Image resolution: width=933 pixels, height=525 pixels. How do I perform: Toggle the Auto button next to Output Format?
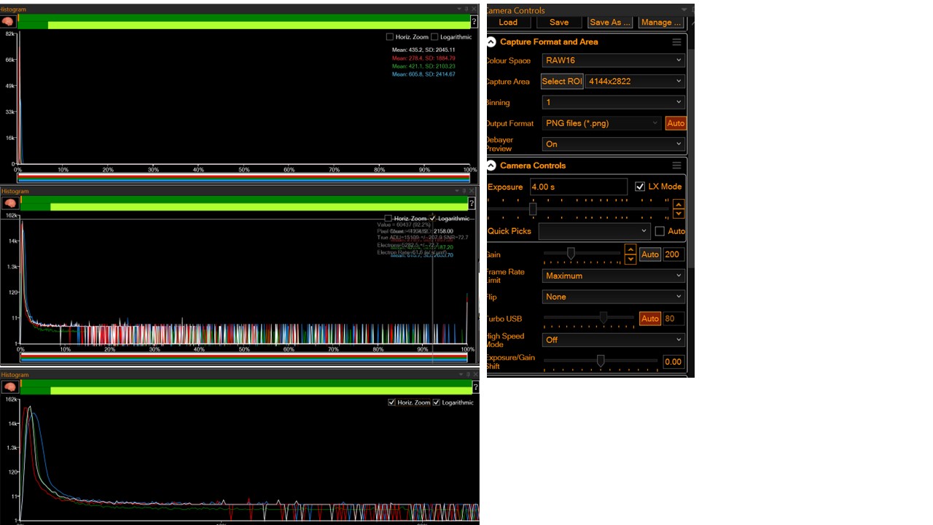pyautogui.click(x=676, y=123)
